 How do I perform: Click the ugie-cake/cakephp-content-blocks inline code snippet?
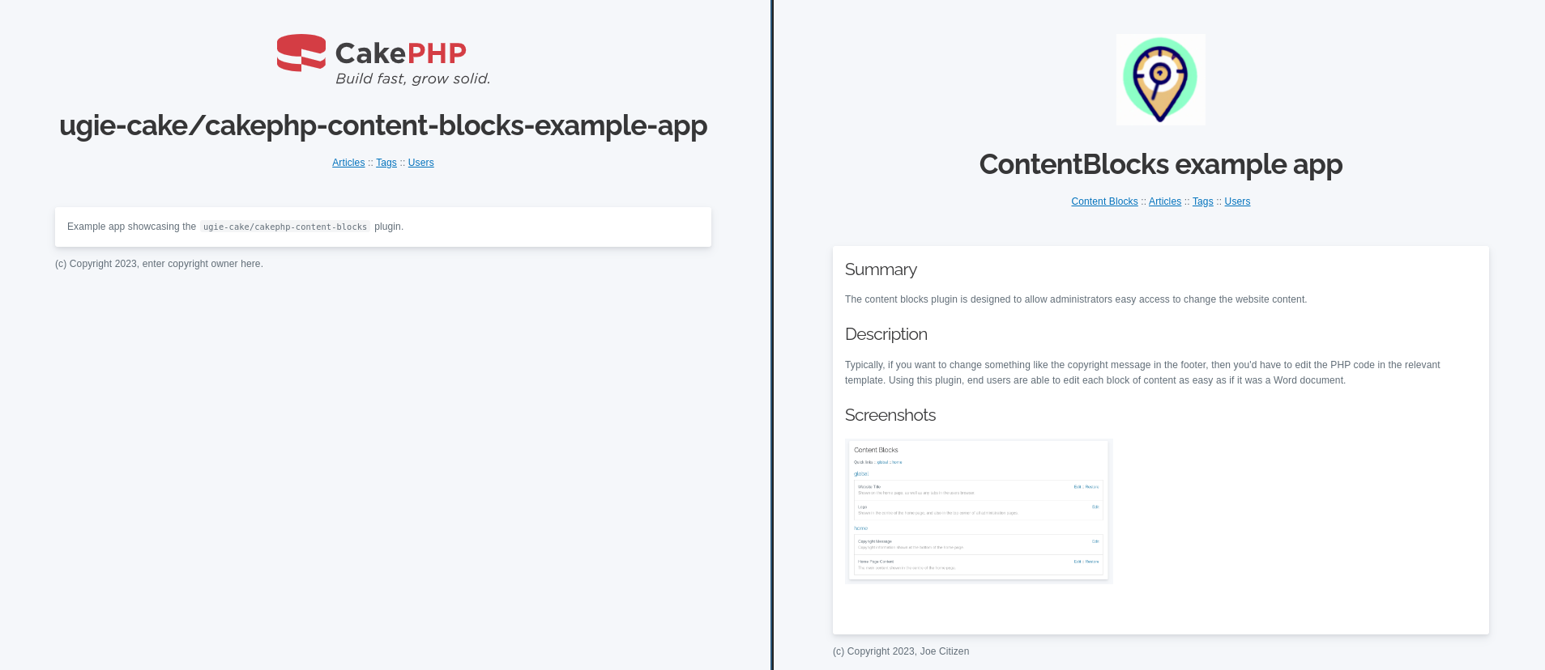pos(284,227)
